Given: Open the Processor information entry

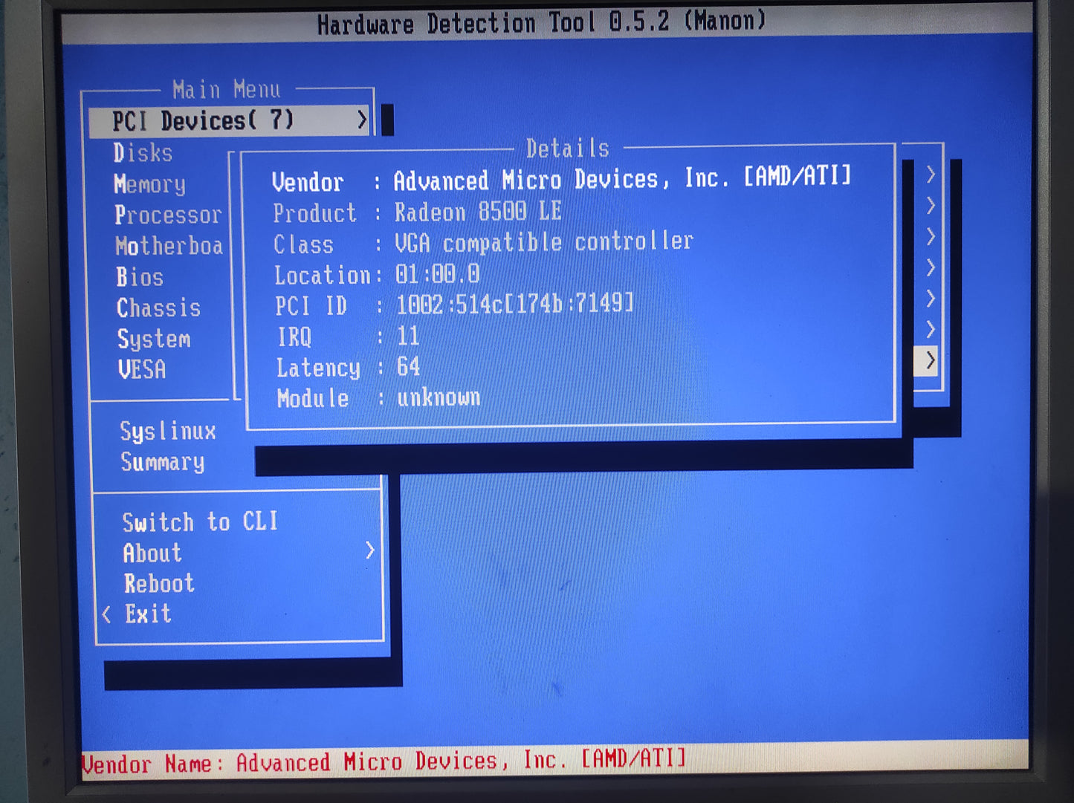Looking at the screenshot, I should point(168,215).
